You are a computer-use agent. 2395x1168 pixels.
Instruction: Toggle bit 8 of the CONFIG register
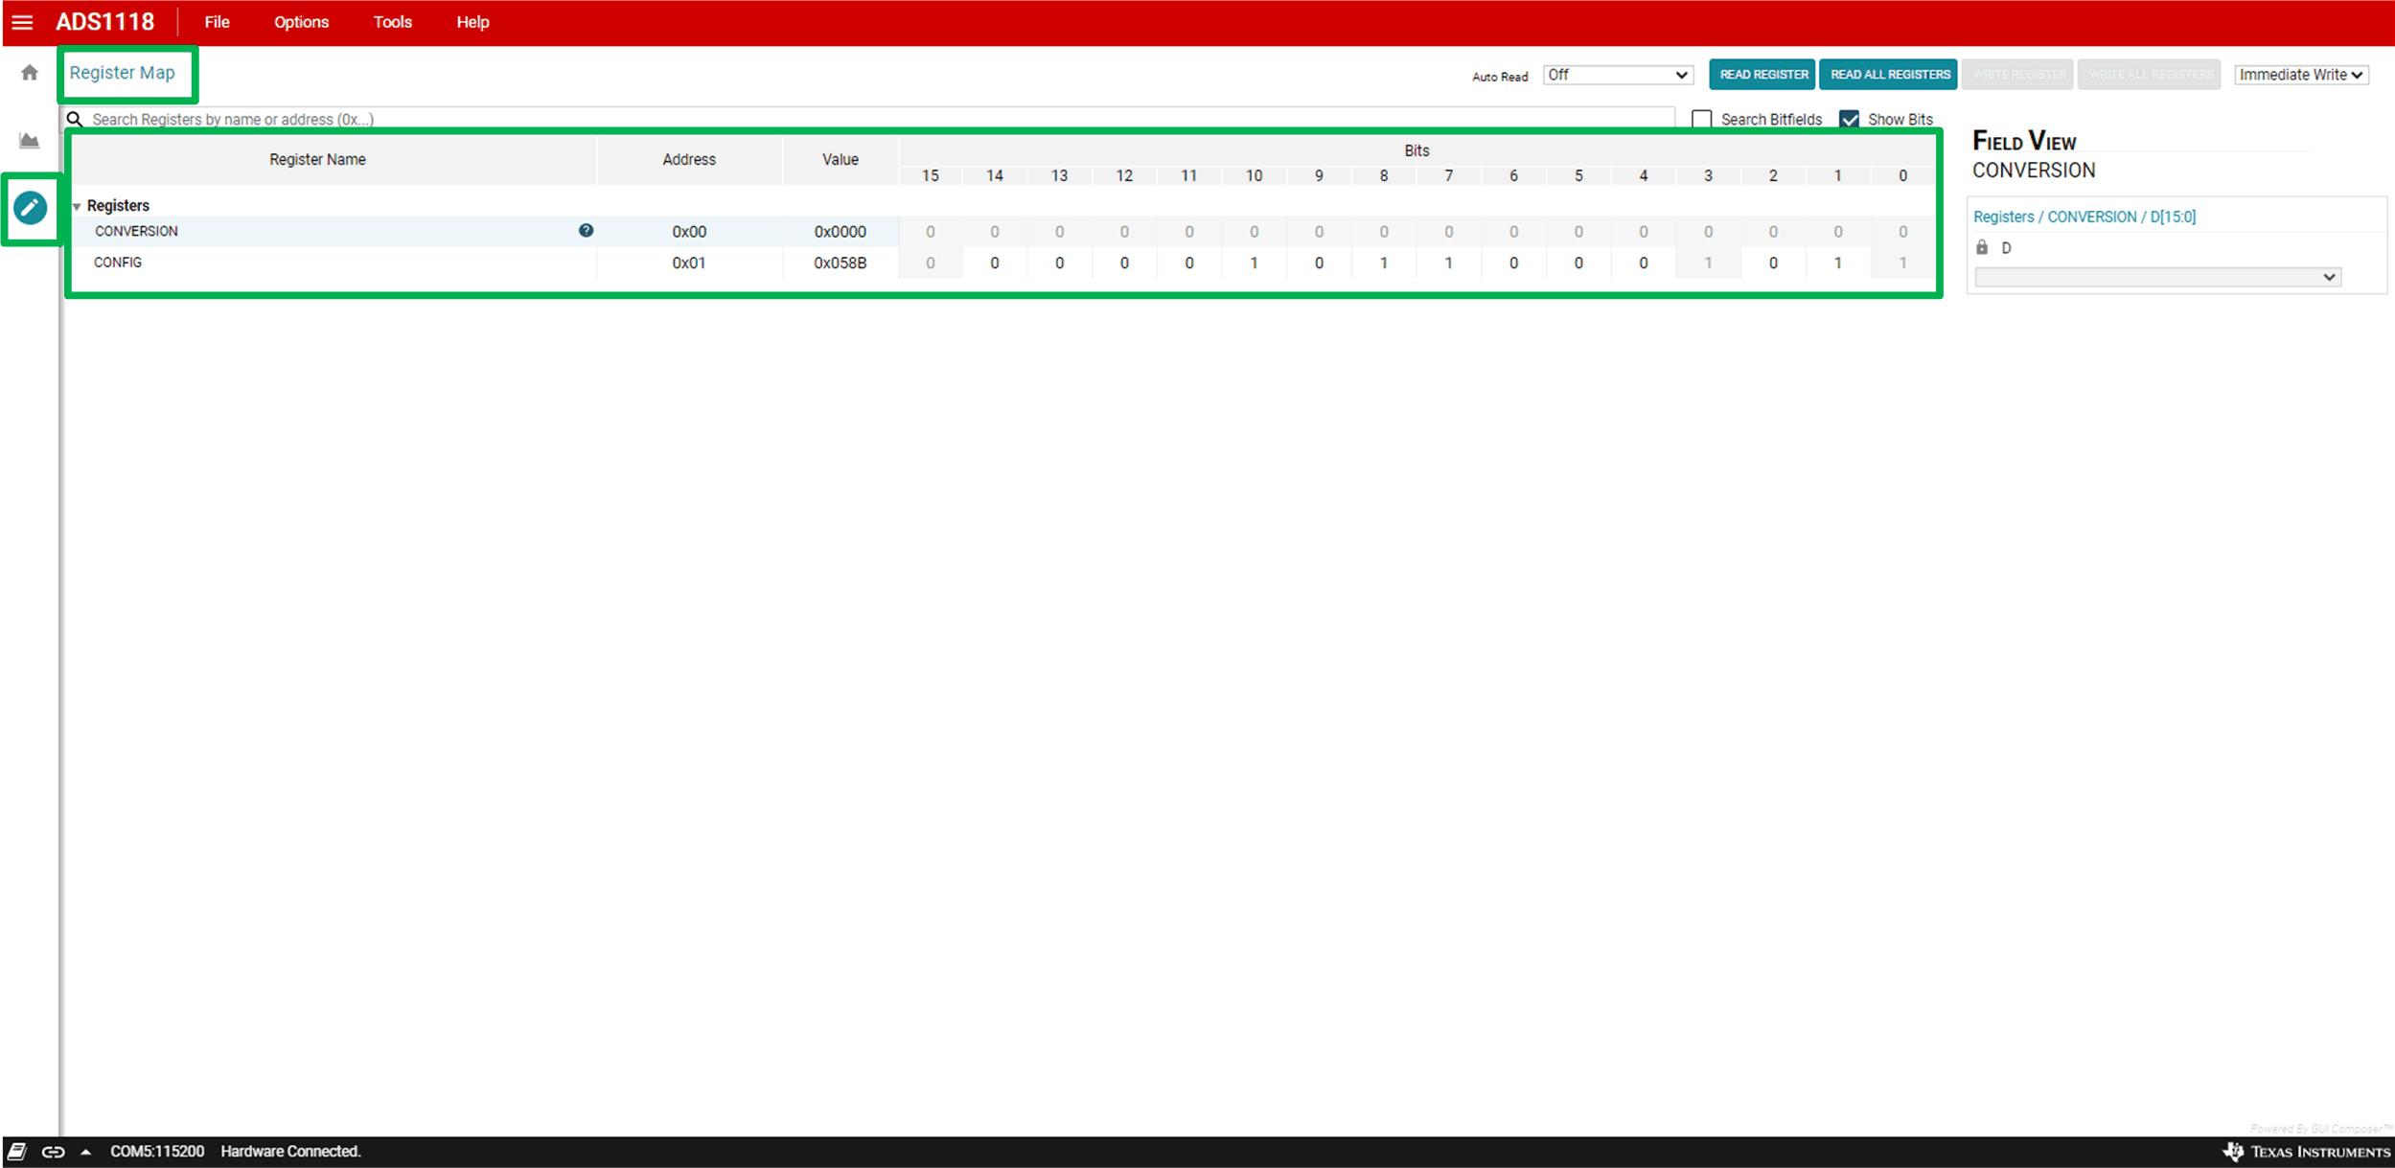[1384, 263]
